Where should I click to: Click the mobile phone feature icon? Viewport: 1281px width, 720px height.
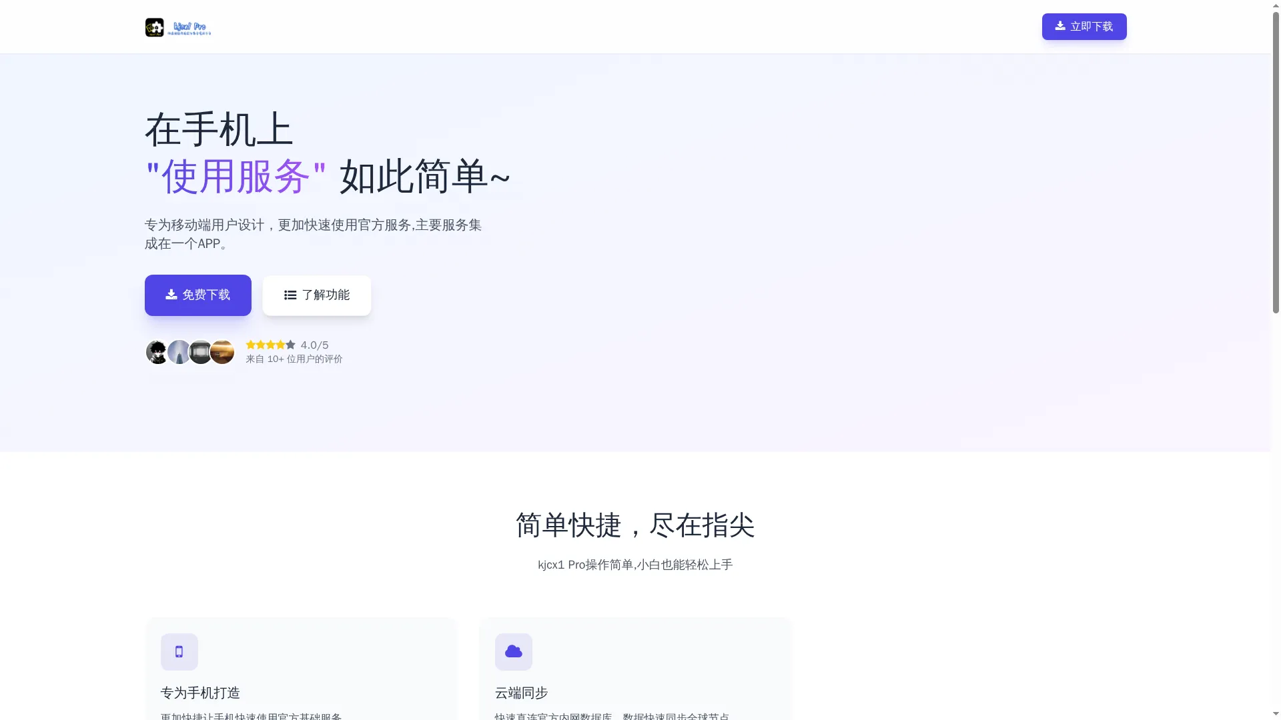(x=179, y=651)
